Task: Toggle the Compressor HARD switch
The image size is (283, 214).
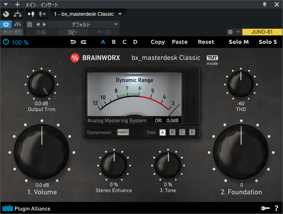Action: click(x=123, y=132)
